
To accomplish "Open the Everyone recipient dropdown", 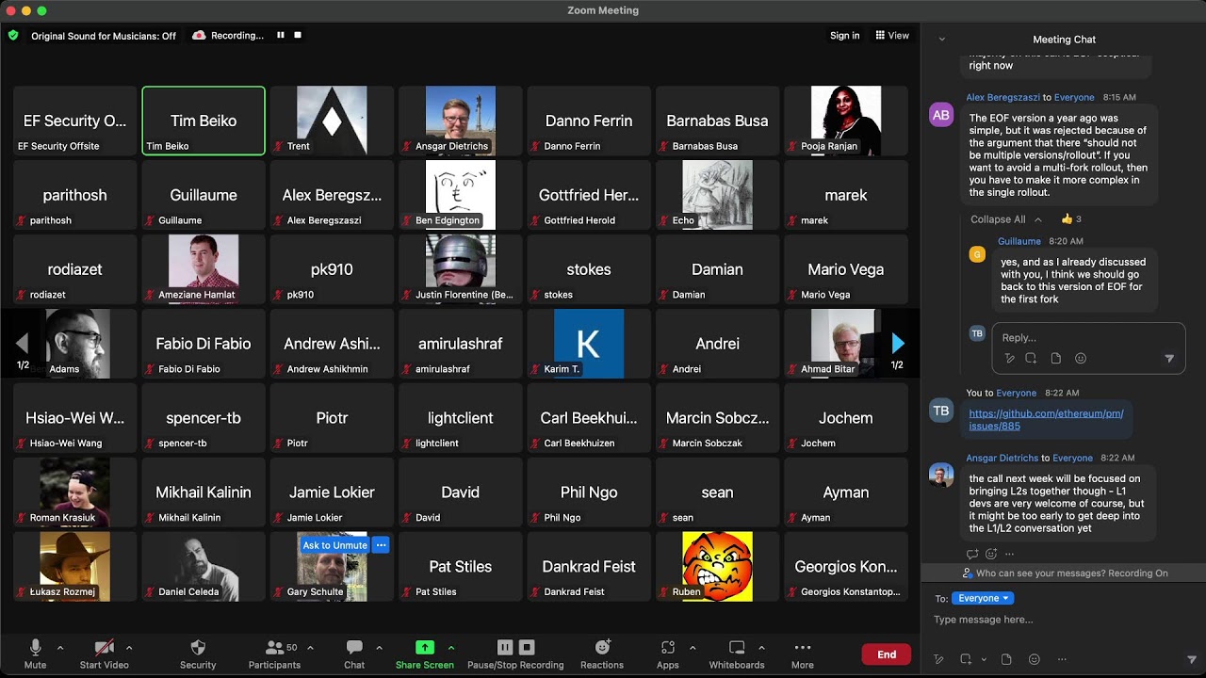I will 984,598.
